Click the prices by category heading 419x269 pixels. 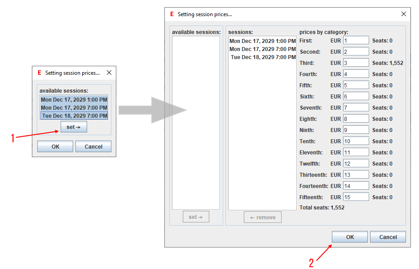(x=324, y=32)
